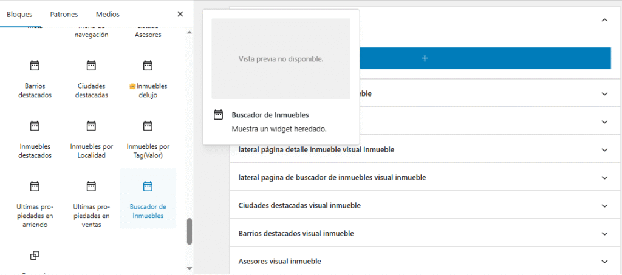Viewport: 622px width, 275px height.
Task: Expand lateral pagina de buscador de inmuebles
Action: coord(604,178)
